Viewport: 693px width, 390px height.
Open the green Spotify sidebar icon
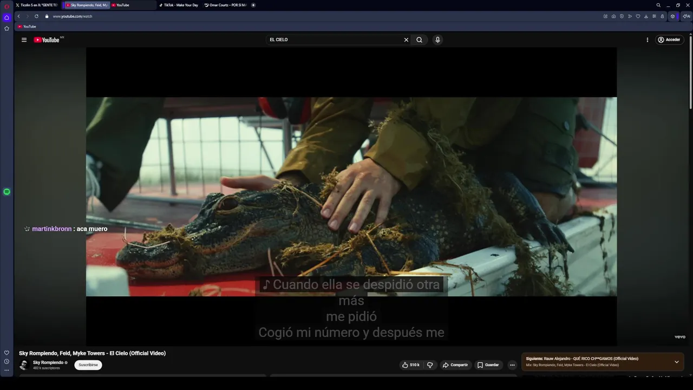[6, 192]
